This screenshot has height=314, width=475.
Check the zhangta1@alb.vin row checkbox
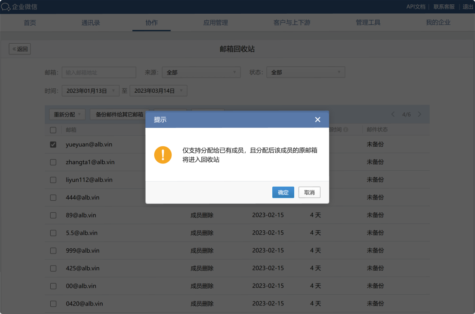(x=53, y=162)
